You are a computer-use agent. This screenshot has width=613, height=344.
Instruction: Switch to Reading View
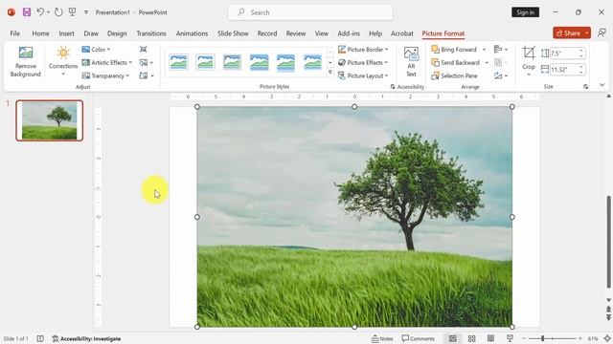pos(490,338)
